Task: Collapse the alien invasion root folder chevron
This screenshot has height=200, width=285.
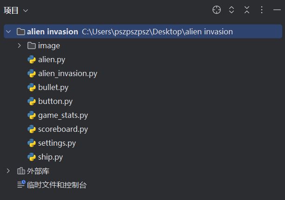Action: [8, 32]
